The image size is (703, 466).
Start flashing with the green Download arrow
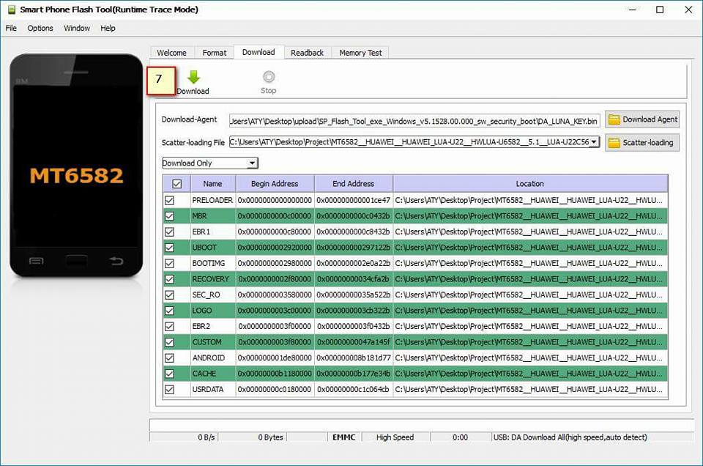click(193, 77)
